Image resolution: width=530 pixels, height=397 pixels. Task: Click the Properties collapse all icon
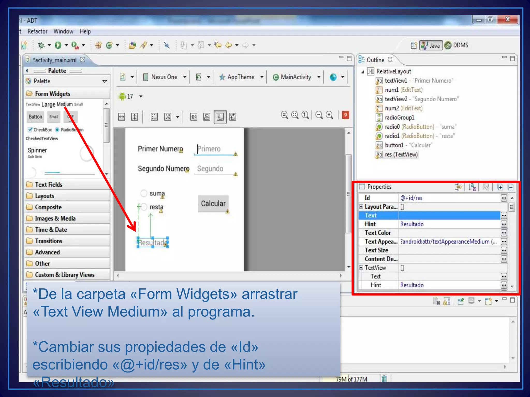tap(511, 187)
